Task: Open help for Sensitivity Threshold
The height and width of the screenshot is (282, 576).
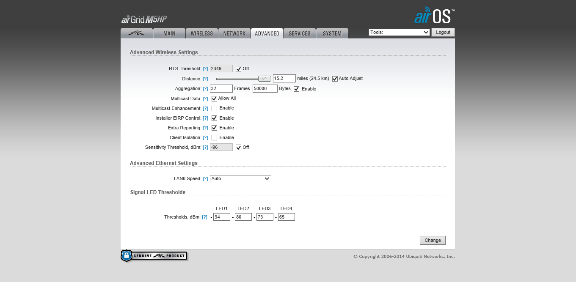Action: (x=205, y=147)
